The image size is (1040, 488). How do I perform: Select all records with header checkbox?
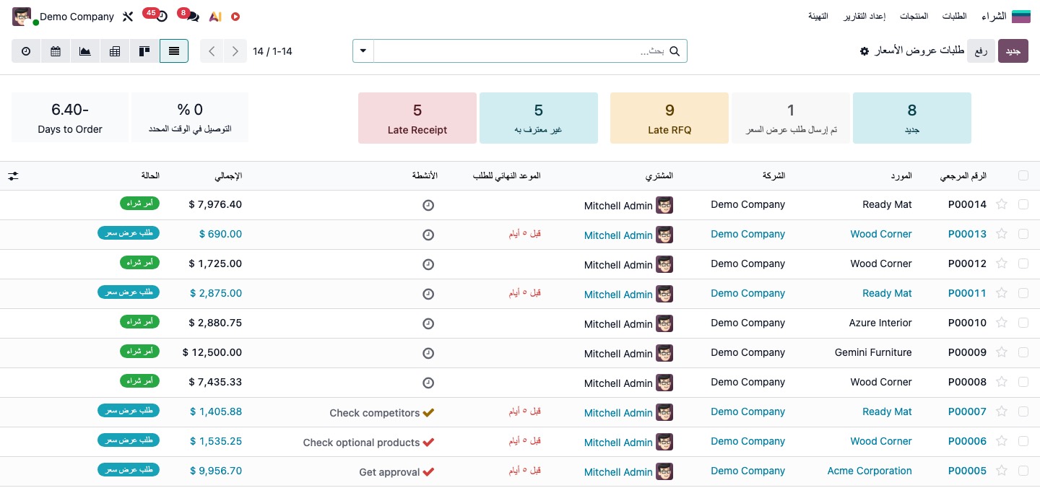(1023, 175)
